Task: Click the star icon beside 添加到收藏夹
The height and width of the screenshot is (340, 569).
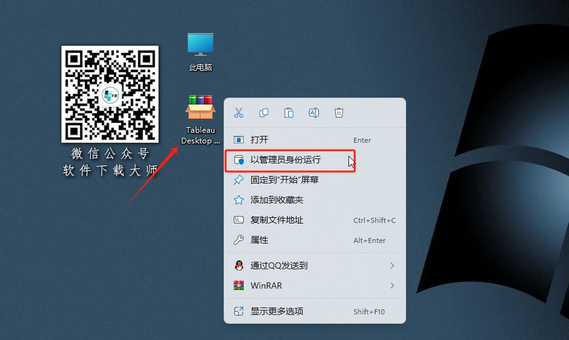Action: 238,200
